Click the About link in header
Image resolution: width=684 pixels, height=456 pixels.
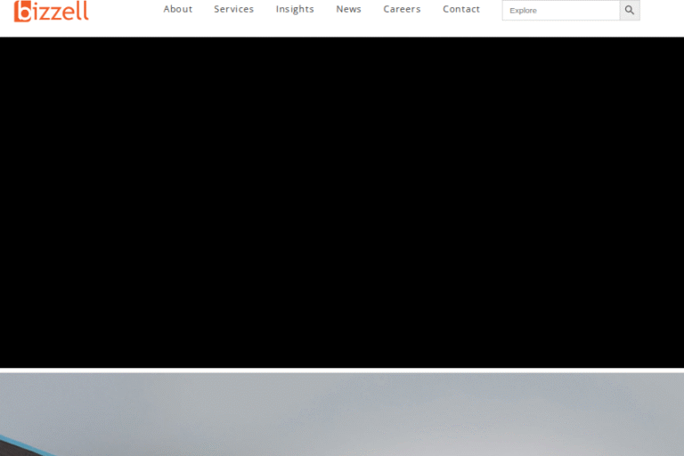pos(177,9)
